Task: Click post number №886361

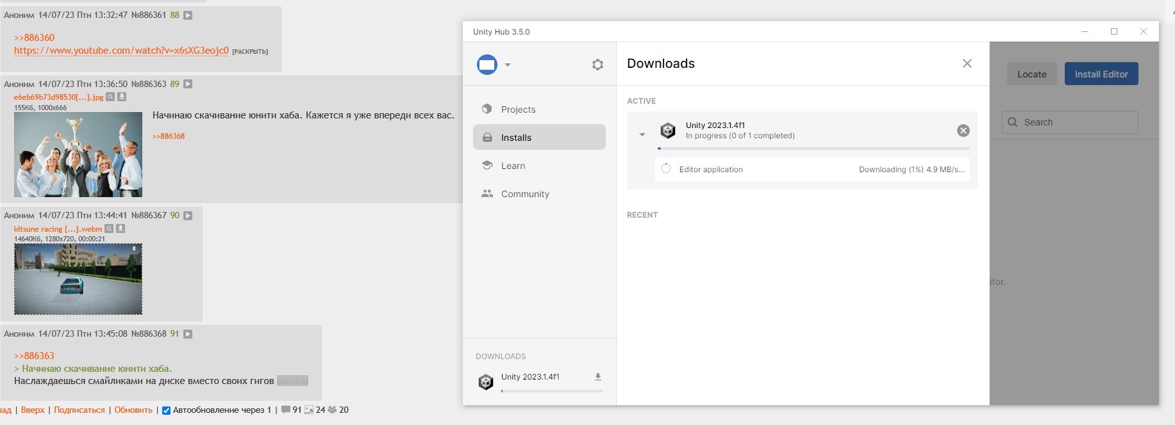Action: (x=149, y=15)
